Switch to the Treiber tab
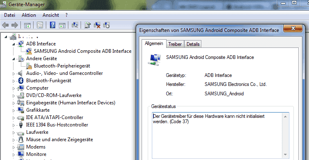This screenshot has width=309, height=160. [175, 44]
